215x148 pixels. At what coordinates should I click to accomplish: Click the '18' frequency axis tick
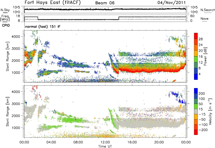(18, 16)
